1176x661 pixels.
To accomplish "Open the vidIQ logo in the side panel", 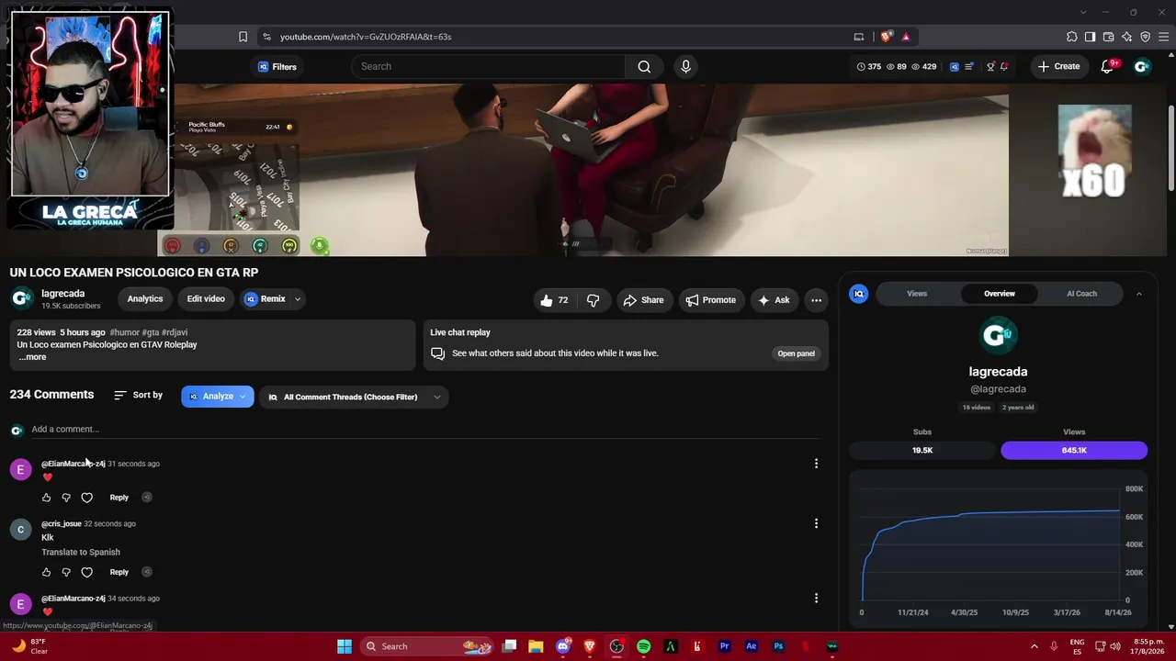I will 859,294.
